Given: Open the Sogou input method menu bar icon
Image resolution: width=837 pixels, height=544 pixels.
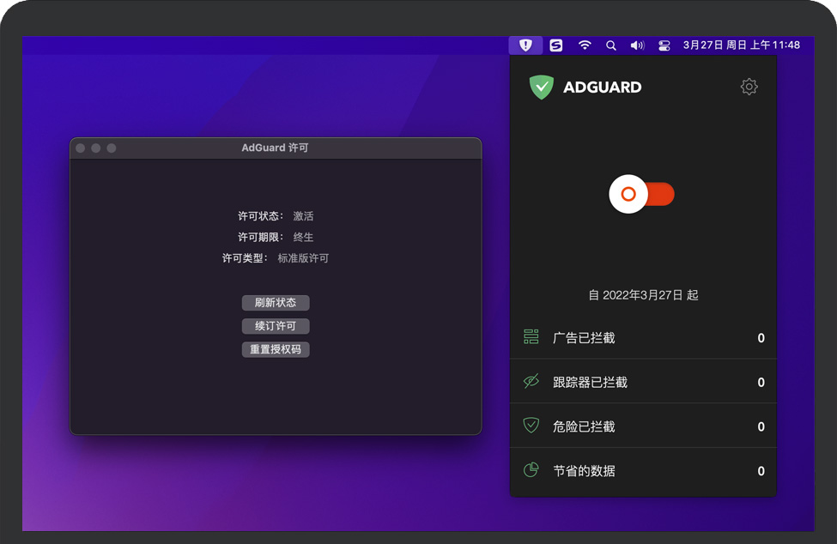Looking at the screenshot, I should pyautogui.click(x=556, y=45).
